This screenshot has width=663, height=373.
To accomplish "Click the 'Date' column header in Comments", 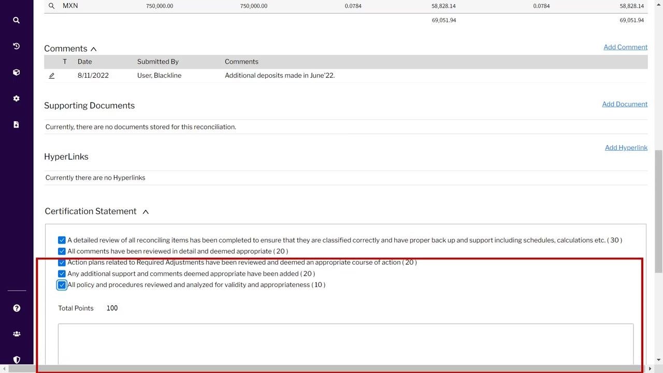I will pyautogui.click(x=85, y=62).
